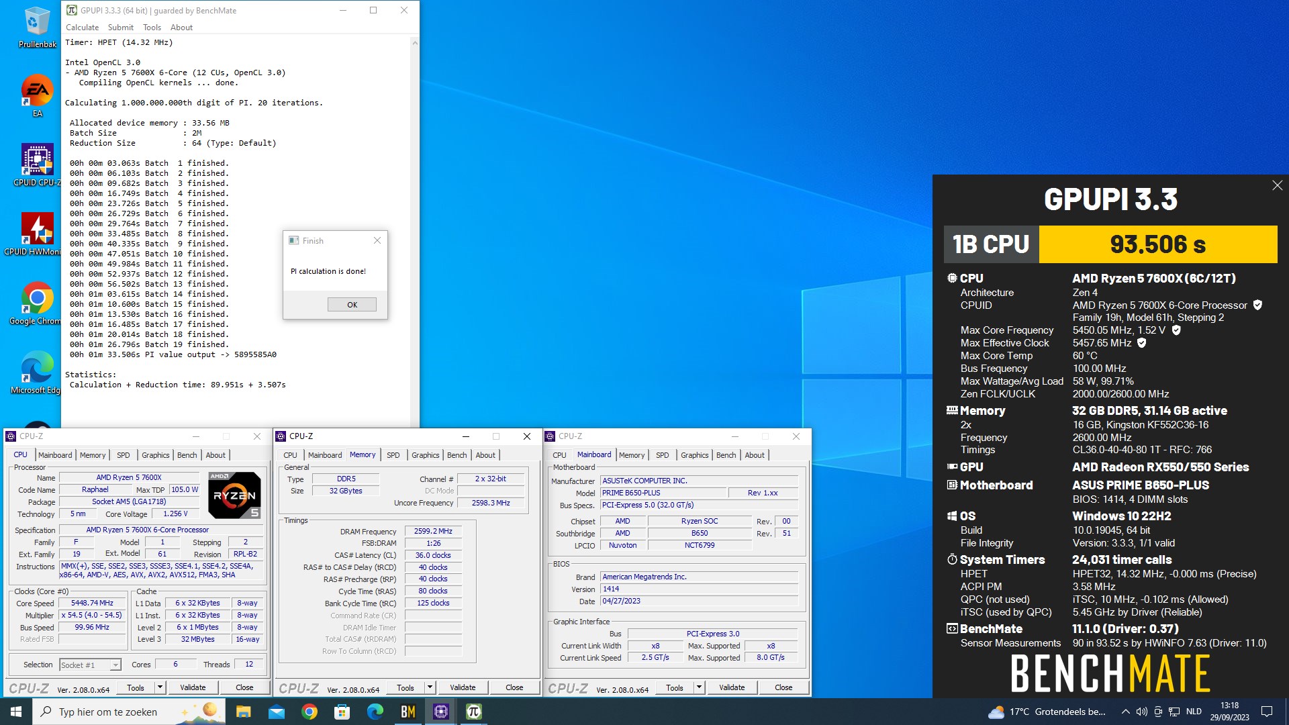Open the network icon in the tray
The width and height of the screenshot is (1289, 725).
[1174, 712]
